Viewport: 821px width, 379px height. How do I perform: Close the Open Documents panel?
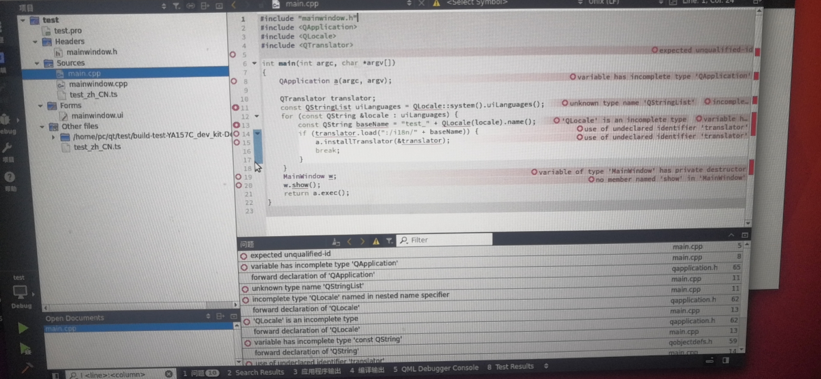tap(233, 316)
